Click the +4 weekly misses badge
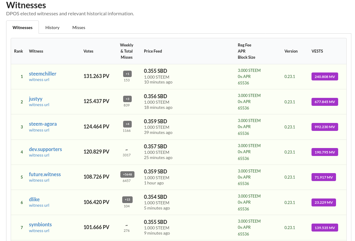 point(127,124)
